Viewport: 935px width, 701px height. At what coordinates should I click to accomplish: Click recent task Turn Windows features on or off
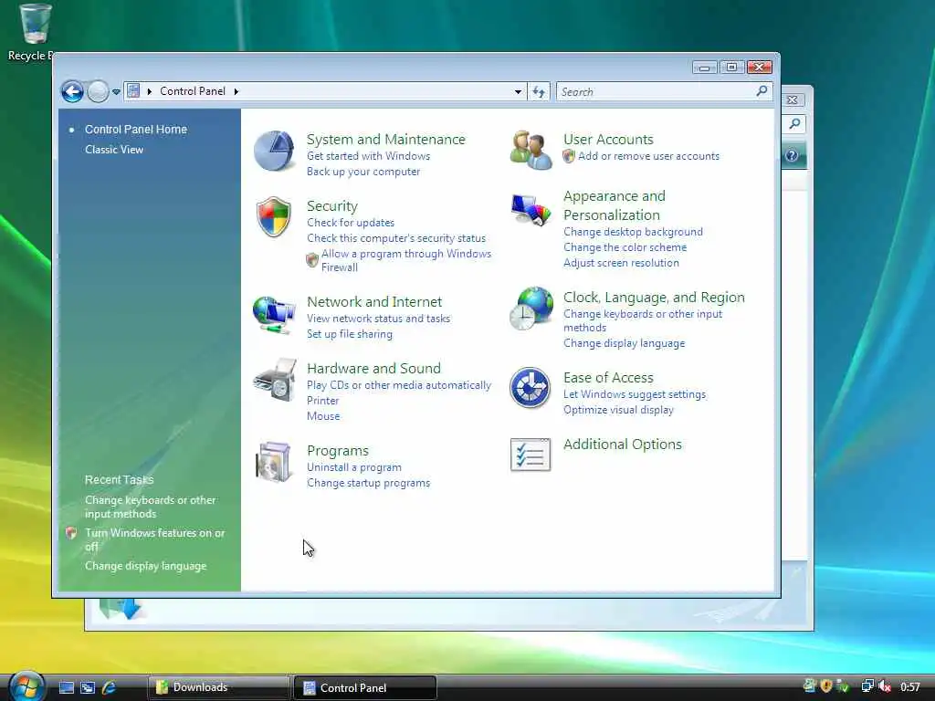[x=154, y=539]
